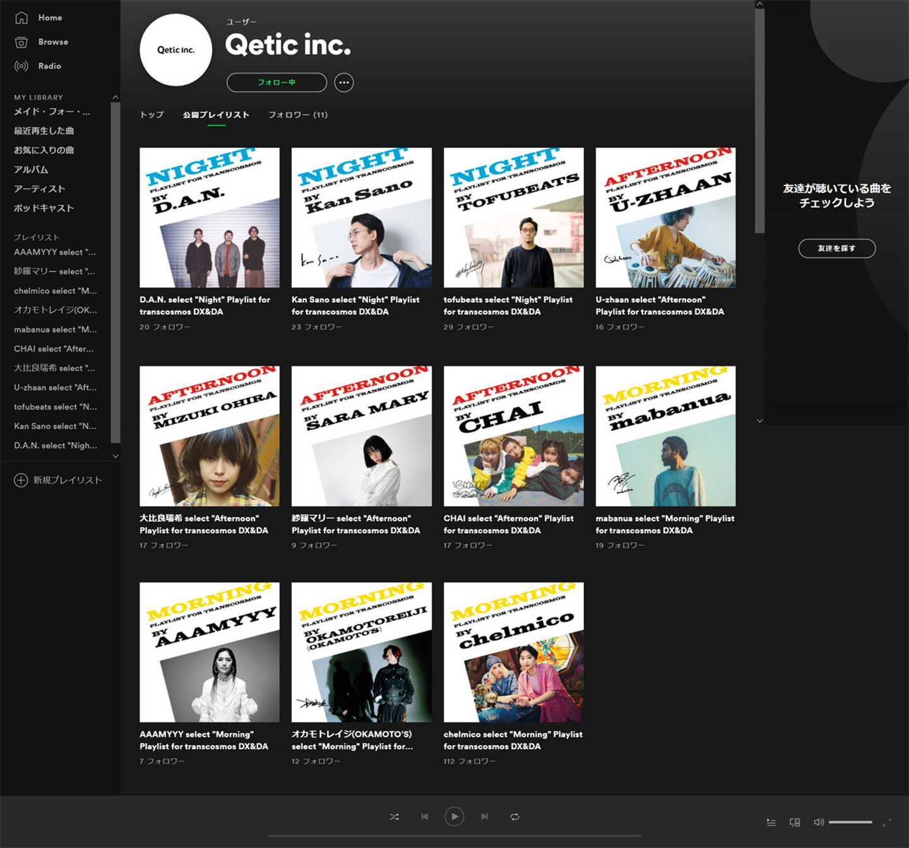Open メイド・フォー in My Library
This screenshot has width=909, height=848.
click(x=52, y=112)
